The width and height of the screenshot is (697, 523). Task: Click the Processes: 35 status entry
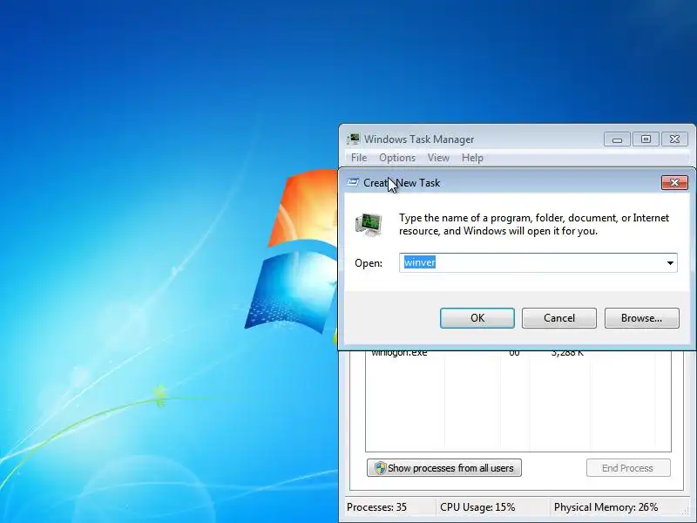pos(376,507)
